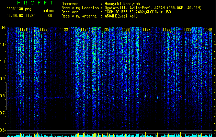Click the 1135 time marker

tap(105, 29)
